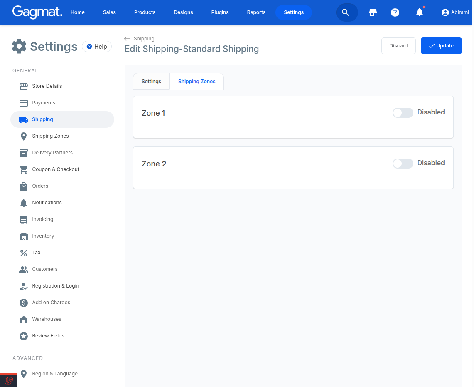The height and width of the screenshot is (387, 474).
Task: Click the Review Fields star icon
Action: [24, 336]
